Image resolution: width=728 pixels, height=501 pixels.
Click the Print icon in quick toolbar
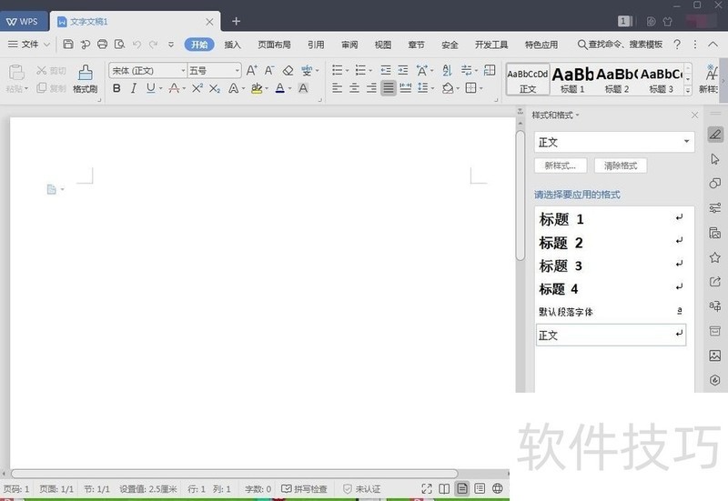click(x=102, y=44)
